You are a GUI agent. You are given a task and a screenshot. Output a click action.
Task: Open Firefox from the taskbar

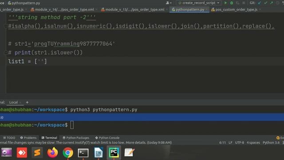tap(52, 152)
